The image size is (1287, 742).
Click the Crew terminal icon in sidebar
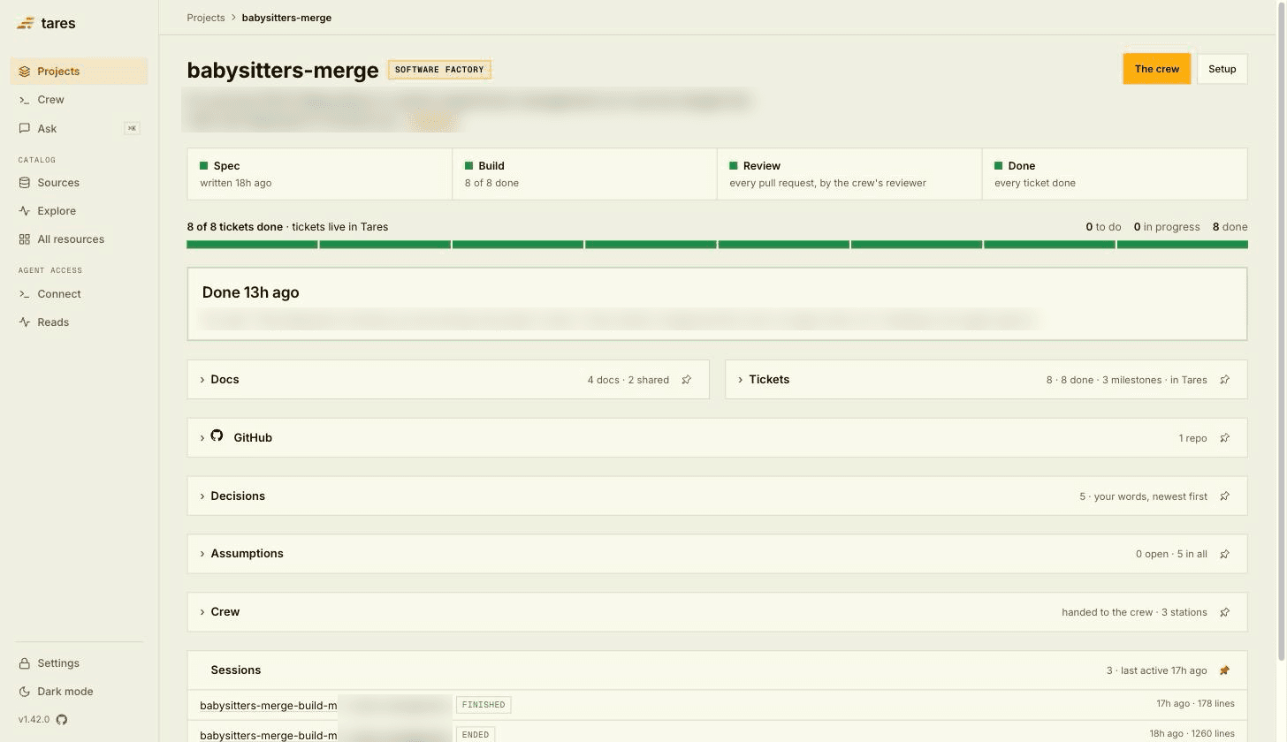[25, 100]
